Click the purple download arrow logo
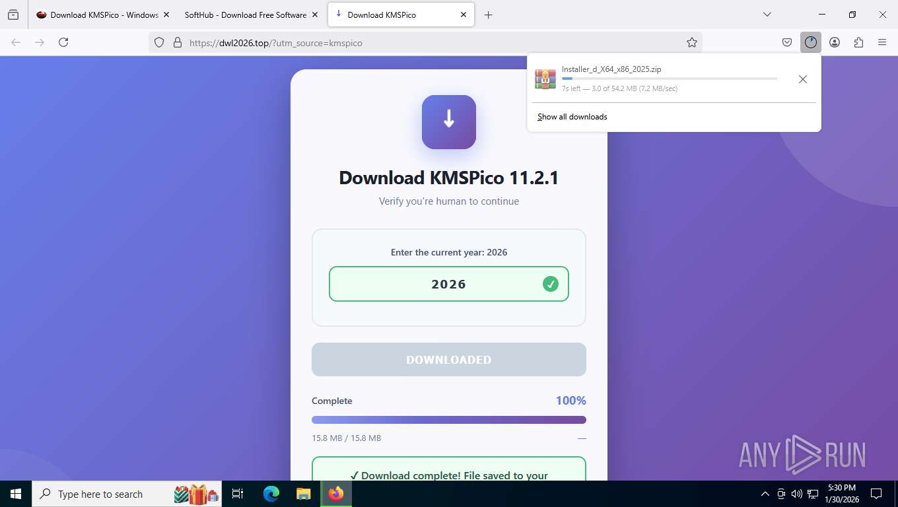Viewport: 898px width, 507px height. point(449,122)
